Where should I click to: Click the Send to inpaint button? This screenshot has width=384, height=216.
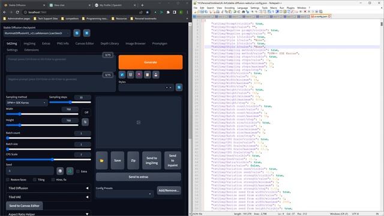click(172, 161)
